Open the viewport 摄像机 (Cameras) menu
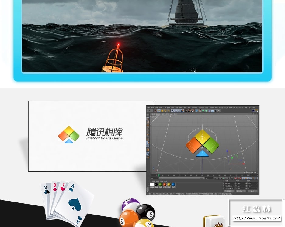The width and height of the screenshot is (285, 227). coord(158,114)
